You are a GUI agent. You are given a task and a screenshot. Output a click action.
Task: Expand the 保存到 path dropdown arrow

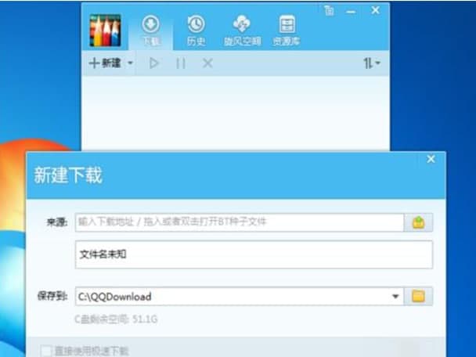[395, 296]
